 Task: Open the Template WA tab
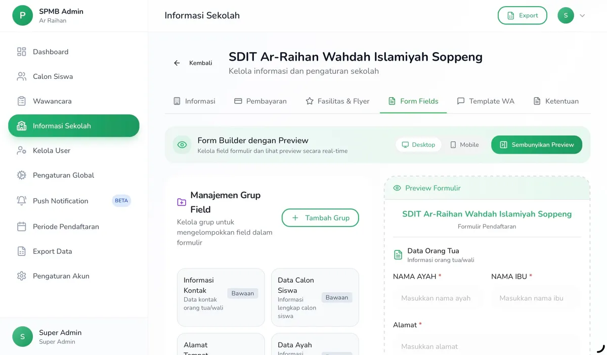click(x=485, y=101)
